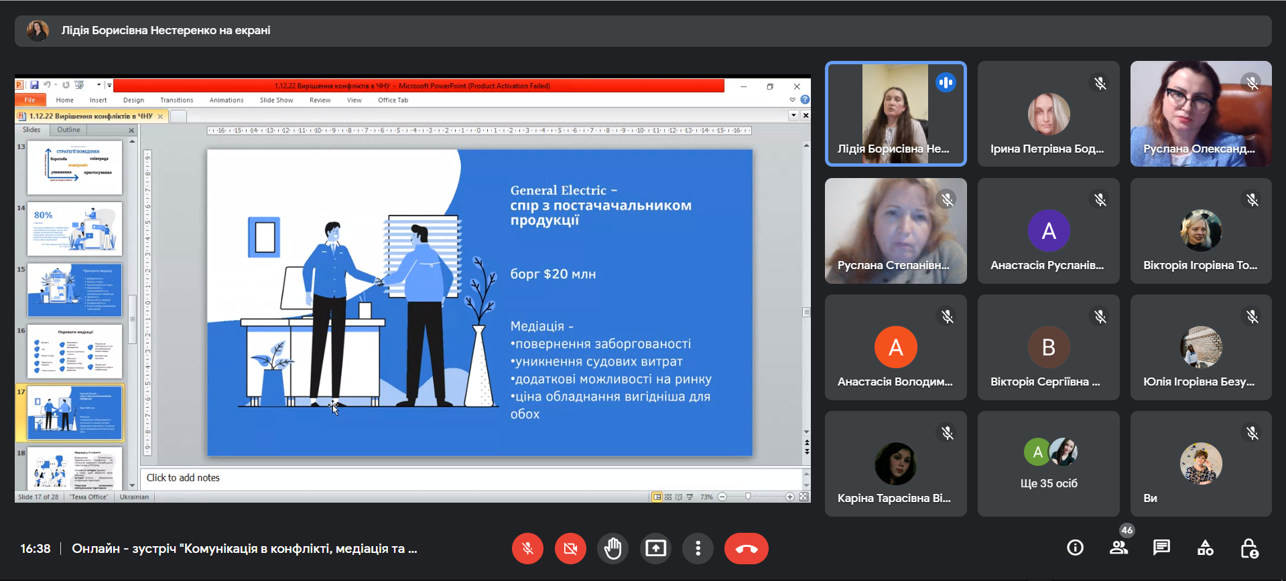This screenshot has width=1286, height=581.
Task: Close the 1.12.22 document tab
Action: [160, 116]
